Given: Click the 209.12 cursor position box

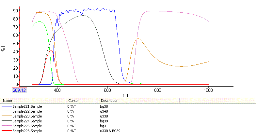Looking at the screenshot, I should pos(19,90).
